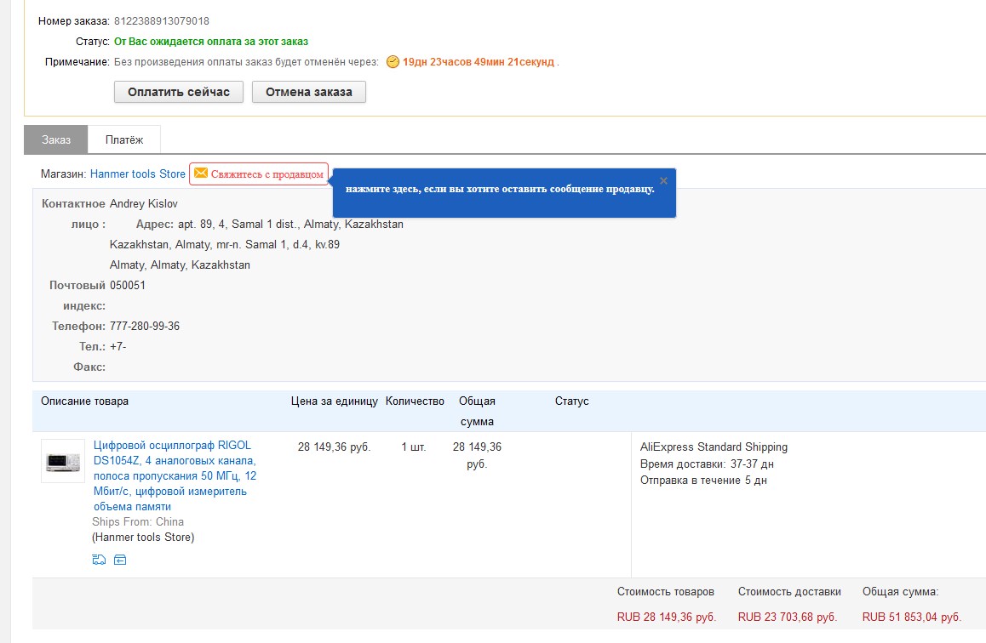Click the truck delivery icon under product
This screenshot has height=643, width=986.
pos(99,560)
